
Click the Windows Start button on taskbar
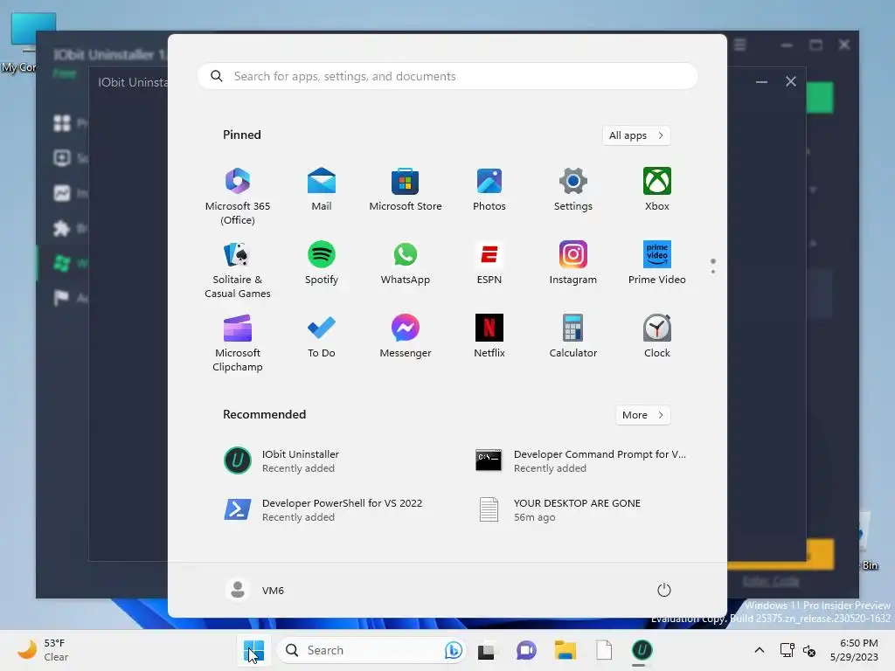point(253,650)
